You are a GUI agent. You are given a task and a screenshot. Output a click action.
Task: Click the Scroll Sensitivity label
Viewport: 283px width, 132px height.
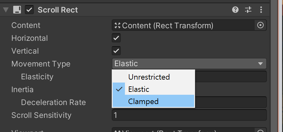(41, 115)
